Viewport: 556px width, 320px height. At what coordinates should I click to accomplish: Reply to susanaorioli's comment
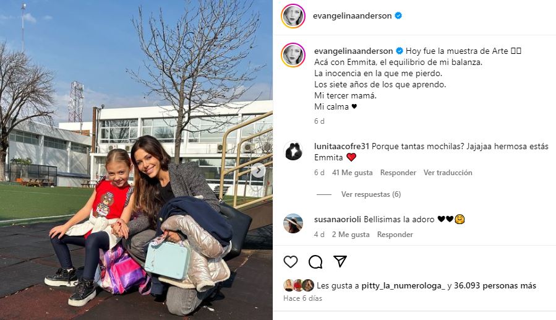395,235
